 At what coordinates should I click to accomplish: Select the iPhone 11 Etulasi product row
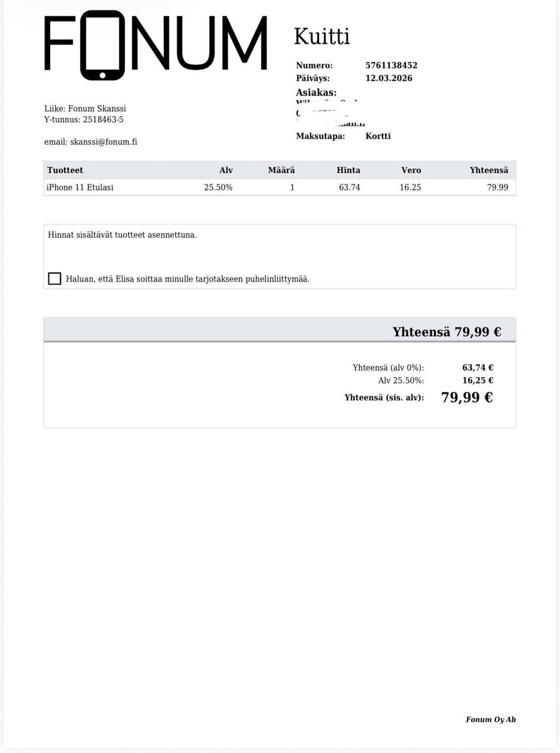click(80, 187)
